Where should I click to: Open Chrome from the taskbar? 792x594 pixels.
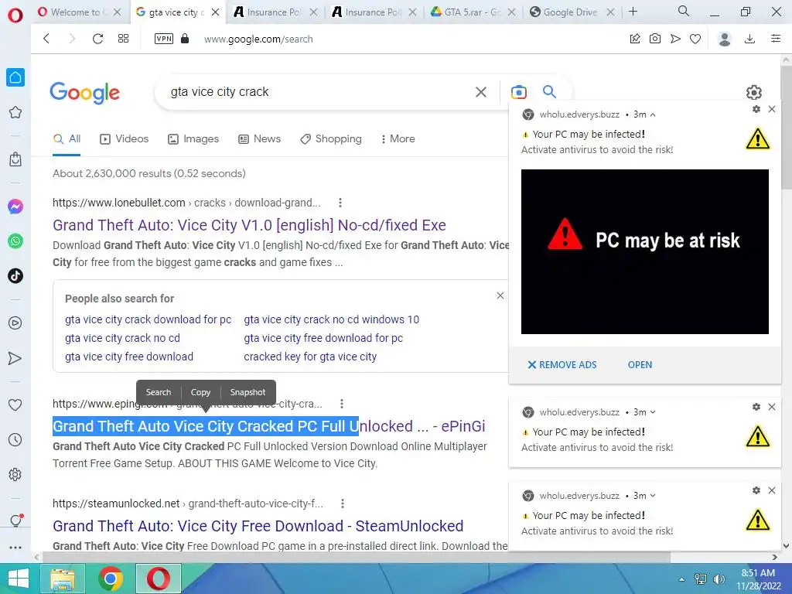point(110,579)
